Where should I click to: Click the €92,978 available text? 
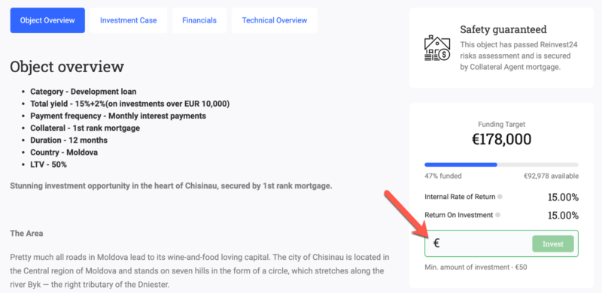click(x=551, y=177)
